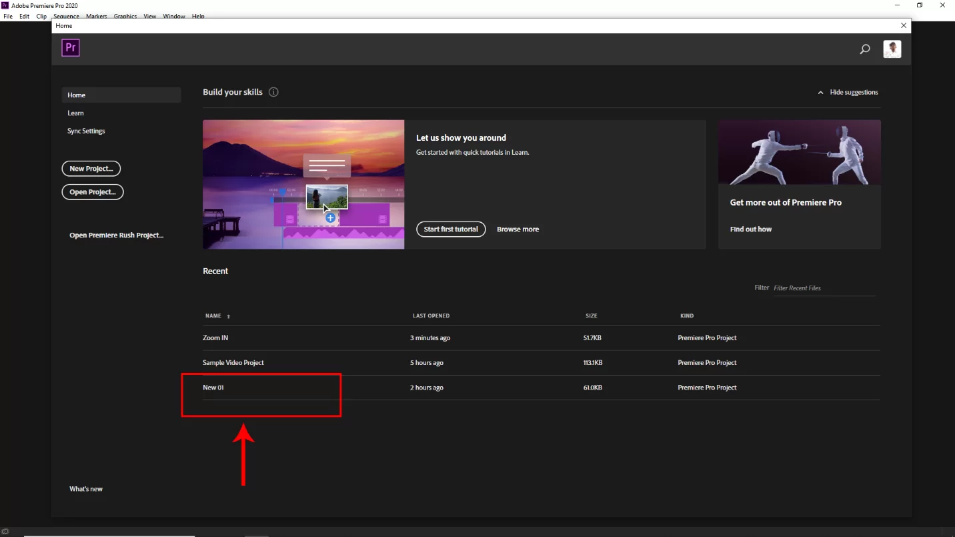Screen dimensions: 955x537
Task: Open the Markers menu
Action: (x=97, y=16)
